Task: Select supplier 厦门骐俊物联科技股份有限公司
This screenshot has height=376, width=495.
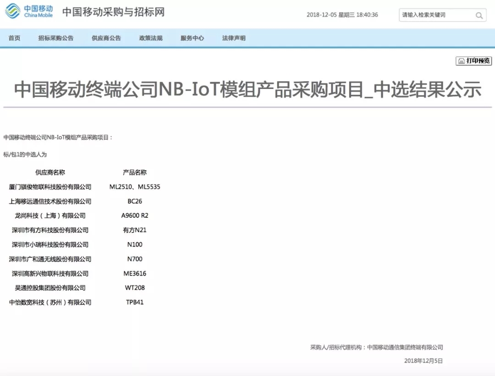Action: click(x=50, y=187)
